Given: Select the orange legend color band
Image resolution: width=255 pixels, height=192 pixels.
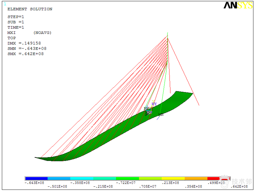Looking at the screenshot, I should (196, 178).
